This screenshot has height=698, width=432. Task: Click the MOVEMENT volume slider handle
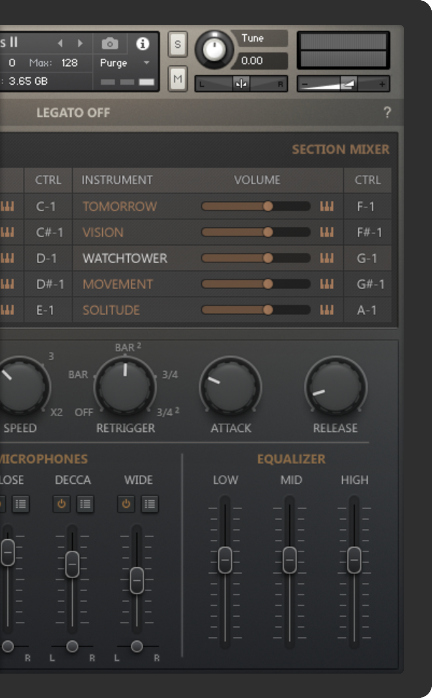[268, 284]
